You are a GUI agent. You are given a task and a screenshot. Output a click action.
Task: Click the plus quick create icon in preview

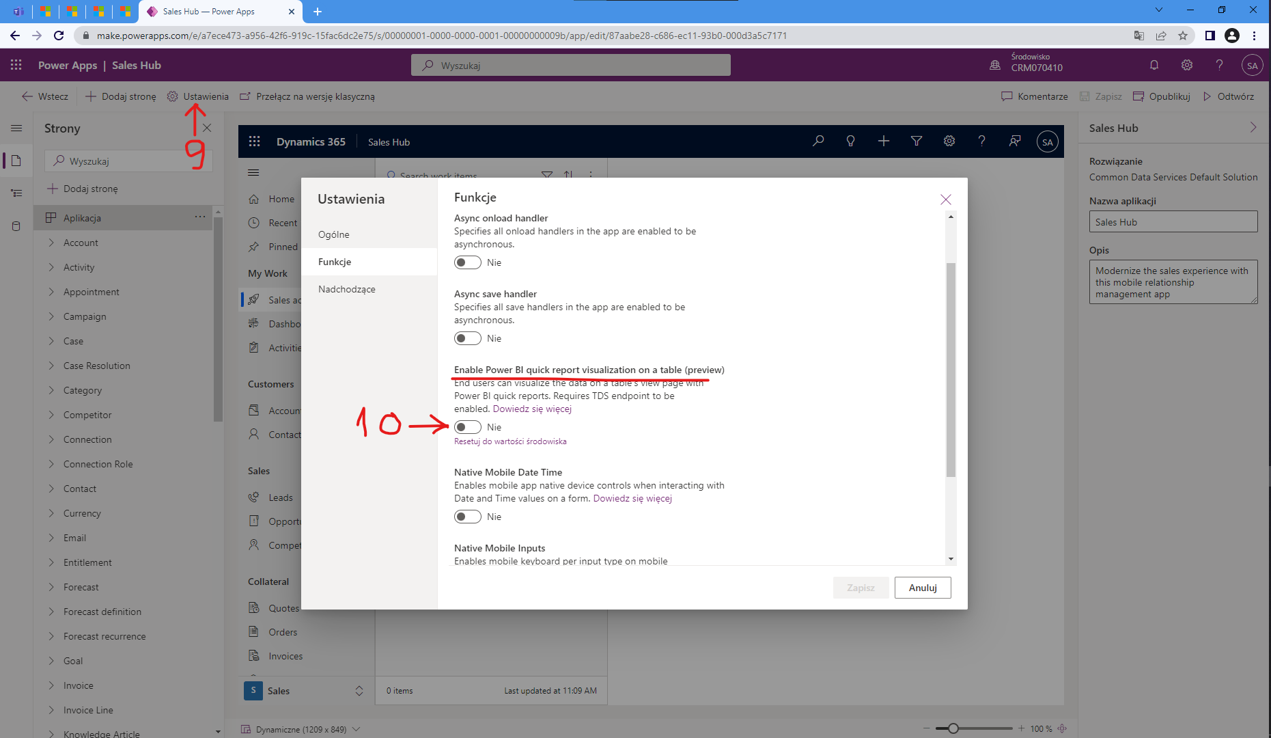tap(883, 141)
